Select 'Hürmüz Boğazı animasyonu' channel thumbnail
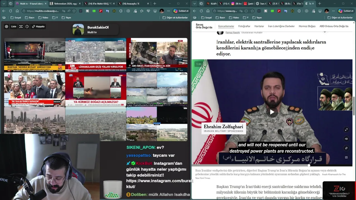 [34, 55]
